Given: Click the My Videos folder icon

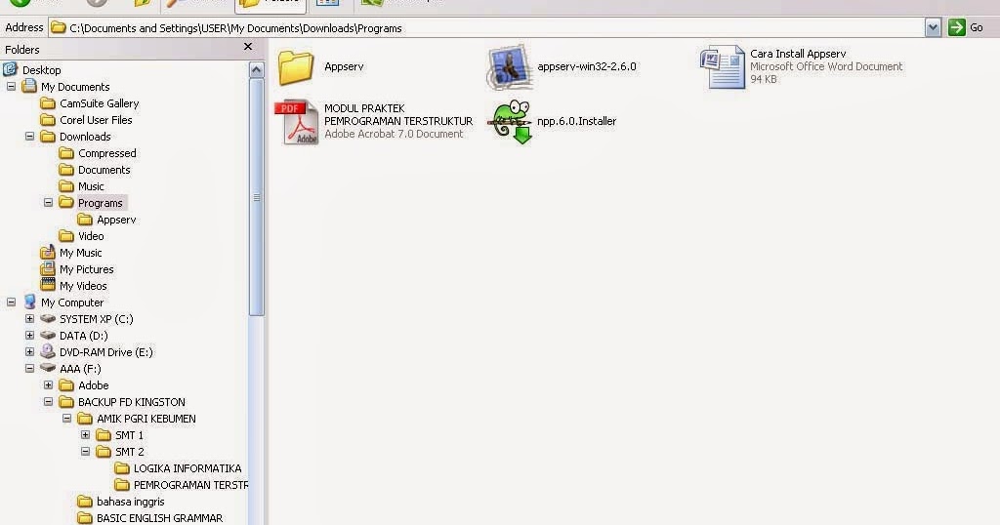Looking at the screenshot, I should (48, 286).
